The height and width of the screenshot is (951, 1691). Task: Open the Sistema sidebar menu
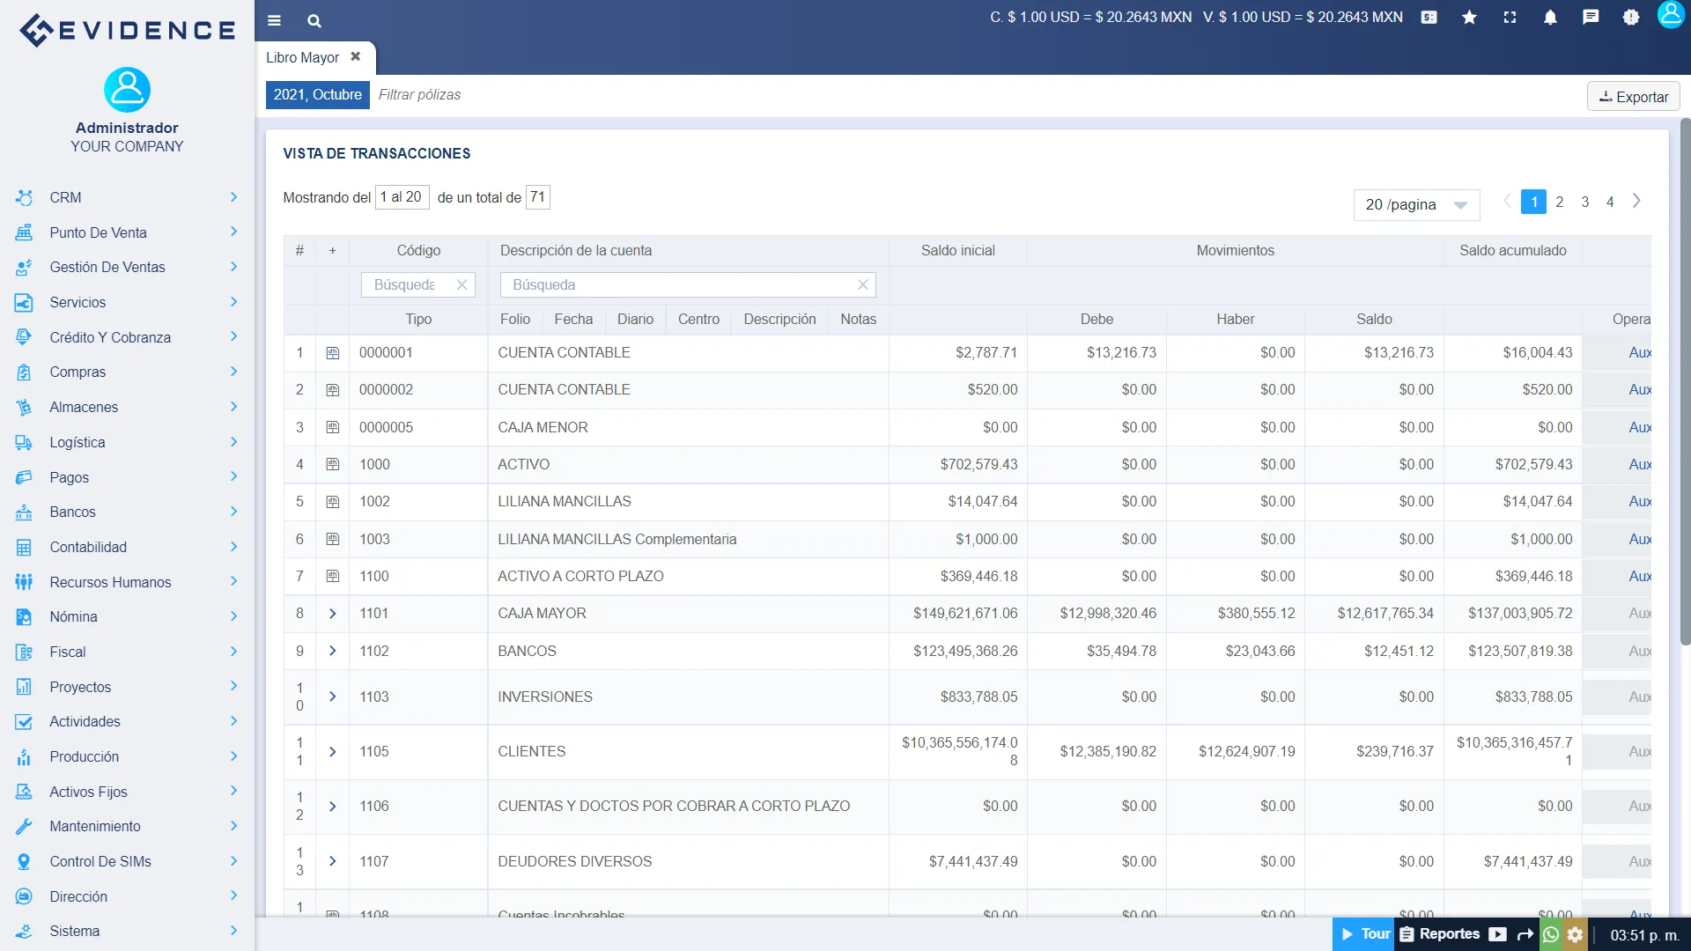[127, 931]
